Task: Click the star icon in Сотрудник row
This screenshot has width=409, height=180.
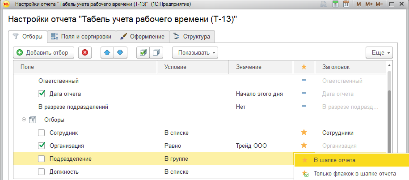Action: [x=304, y=133]
